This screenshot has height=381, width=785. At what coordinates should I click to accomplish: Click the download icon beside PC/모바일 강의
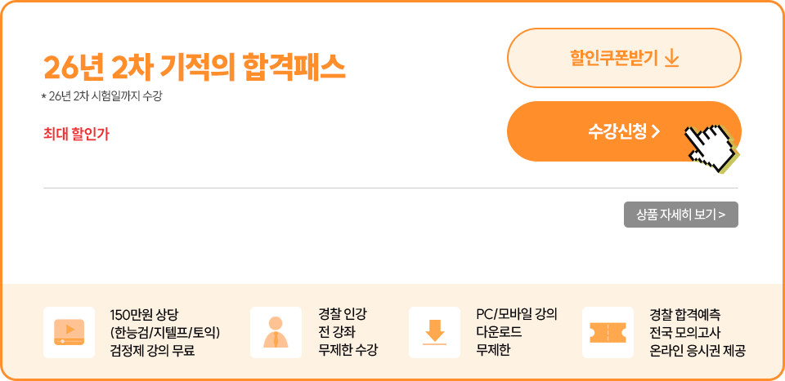434,332
